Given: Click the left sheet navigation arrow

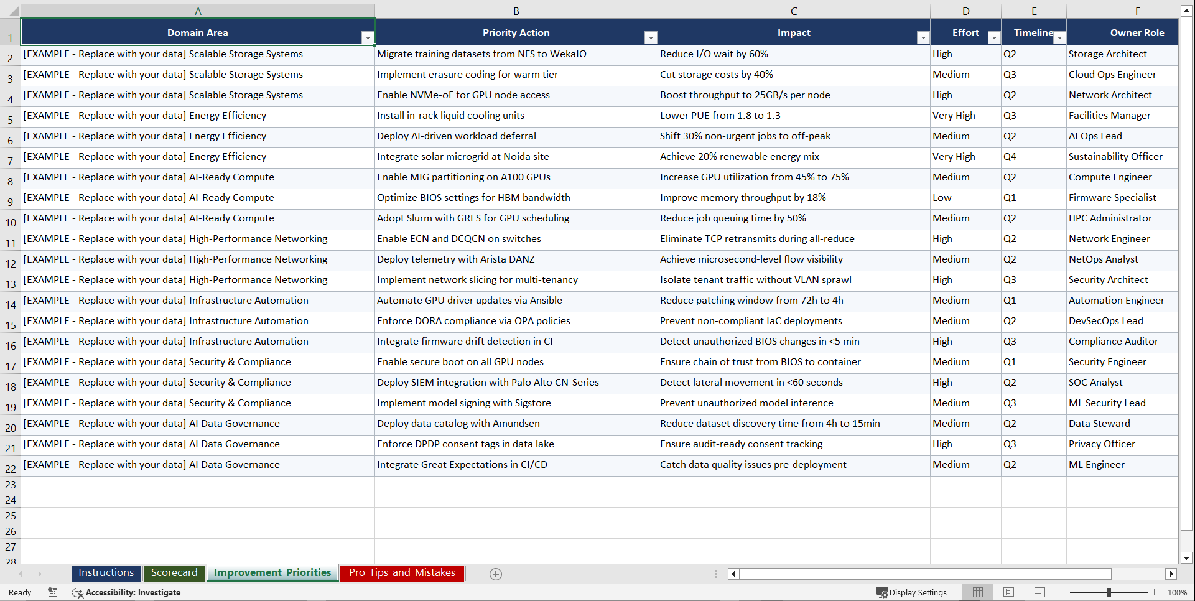Looking at the screenshot, I should tap(21, 574).
